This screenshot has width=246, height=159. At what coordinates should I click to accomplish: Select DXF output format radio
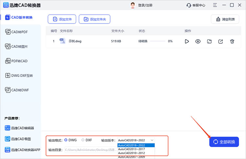point(83,140)
